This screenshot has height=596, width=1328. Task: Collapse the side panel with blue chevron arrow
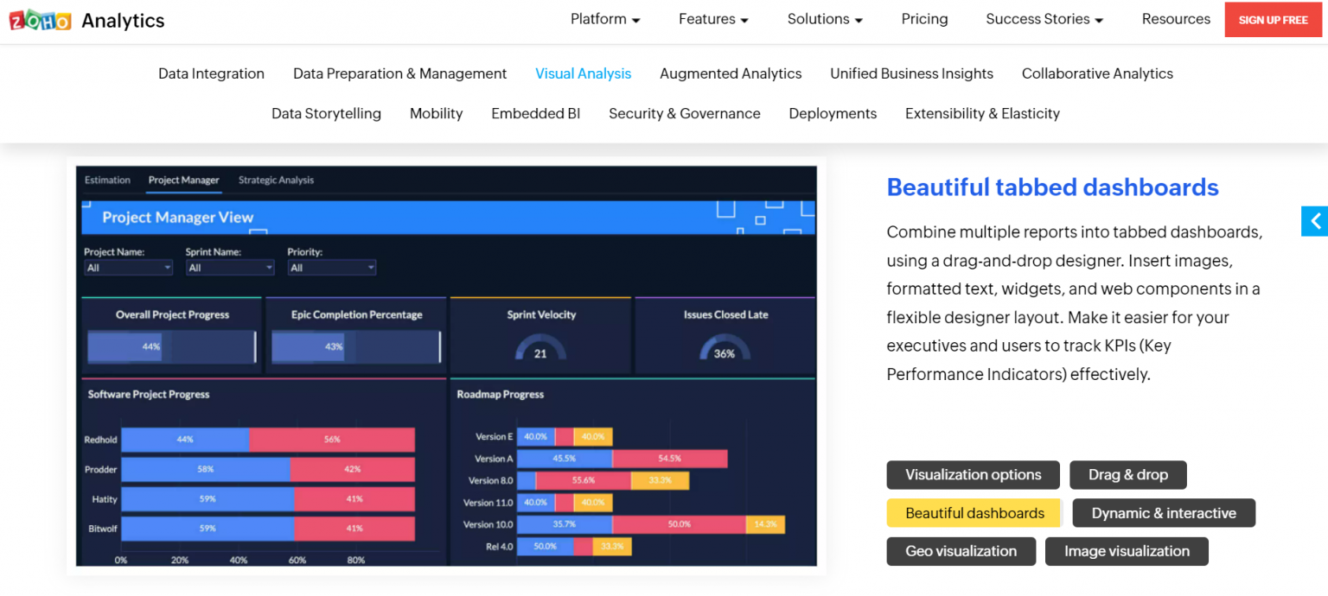pyautogui.click(x=1314, y=221)
